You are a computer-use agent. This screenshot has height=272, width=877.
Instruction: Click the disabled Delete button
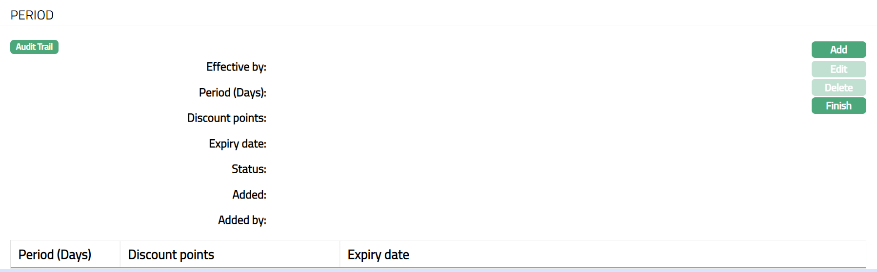coord(838,88)
